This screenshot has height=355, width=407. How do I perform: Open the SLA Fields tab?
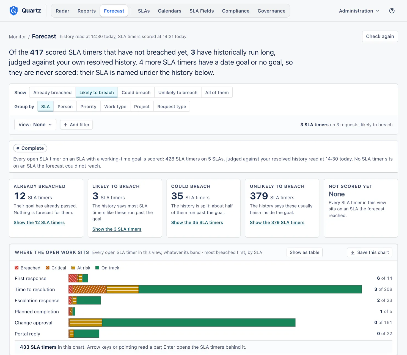202,11
